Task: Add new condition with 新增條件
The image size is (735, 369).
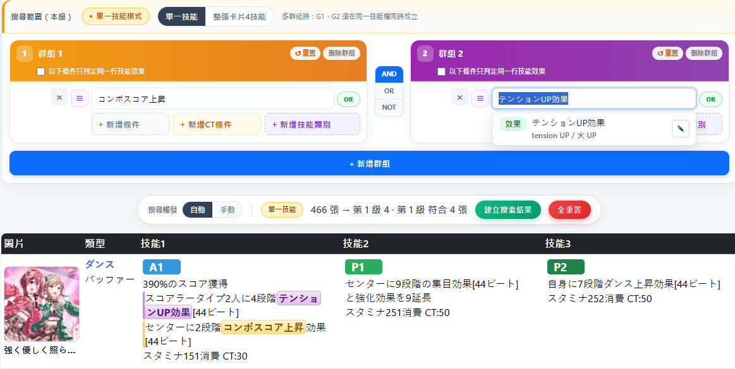Action: (130, 124)
